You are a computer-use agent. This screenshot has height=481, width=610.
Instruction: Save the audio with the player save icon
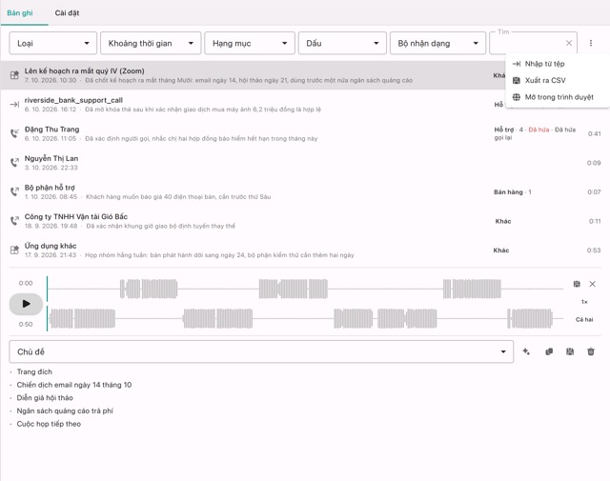coord(577,284)
